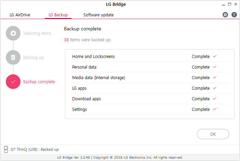Click the Backing up step disk icon
The width and height of the screenshot is (240, 161).
point(13,57)
